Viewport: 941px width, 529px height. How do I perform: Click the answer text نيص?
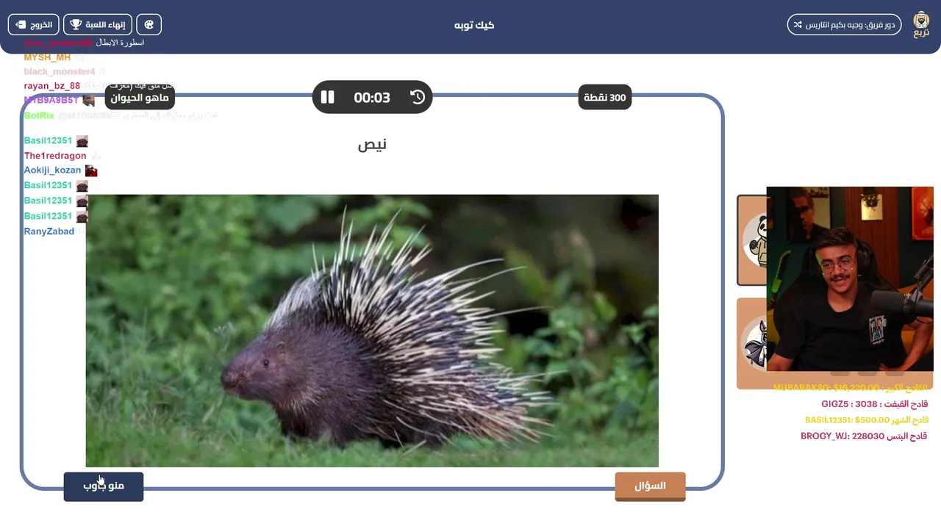[372, 145]
